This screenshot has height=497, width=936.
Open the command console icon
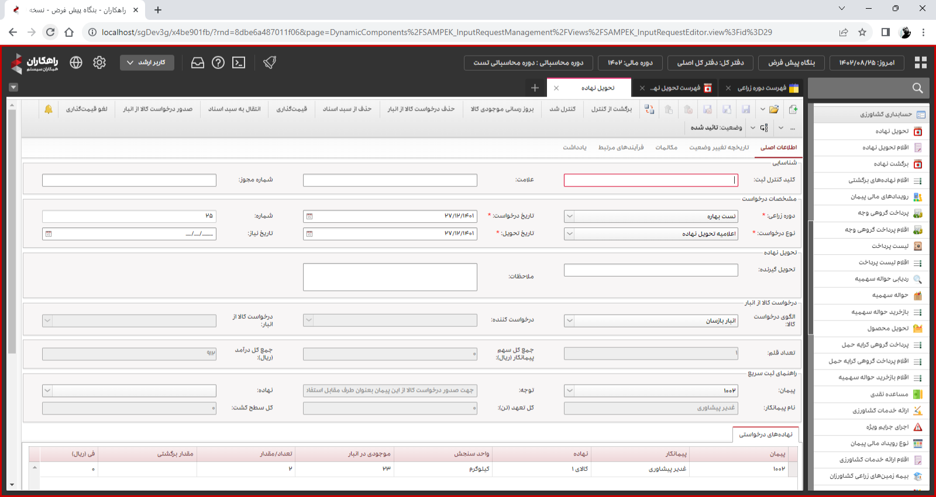[x=239, y=63]
